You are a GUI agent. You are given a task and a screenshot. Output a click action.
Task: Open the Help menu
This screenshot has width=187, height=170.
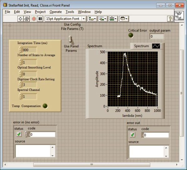(x=98, y=12)
